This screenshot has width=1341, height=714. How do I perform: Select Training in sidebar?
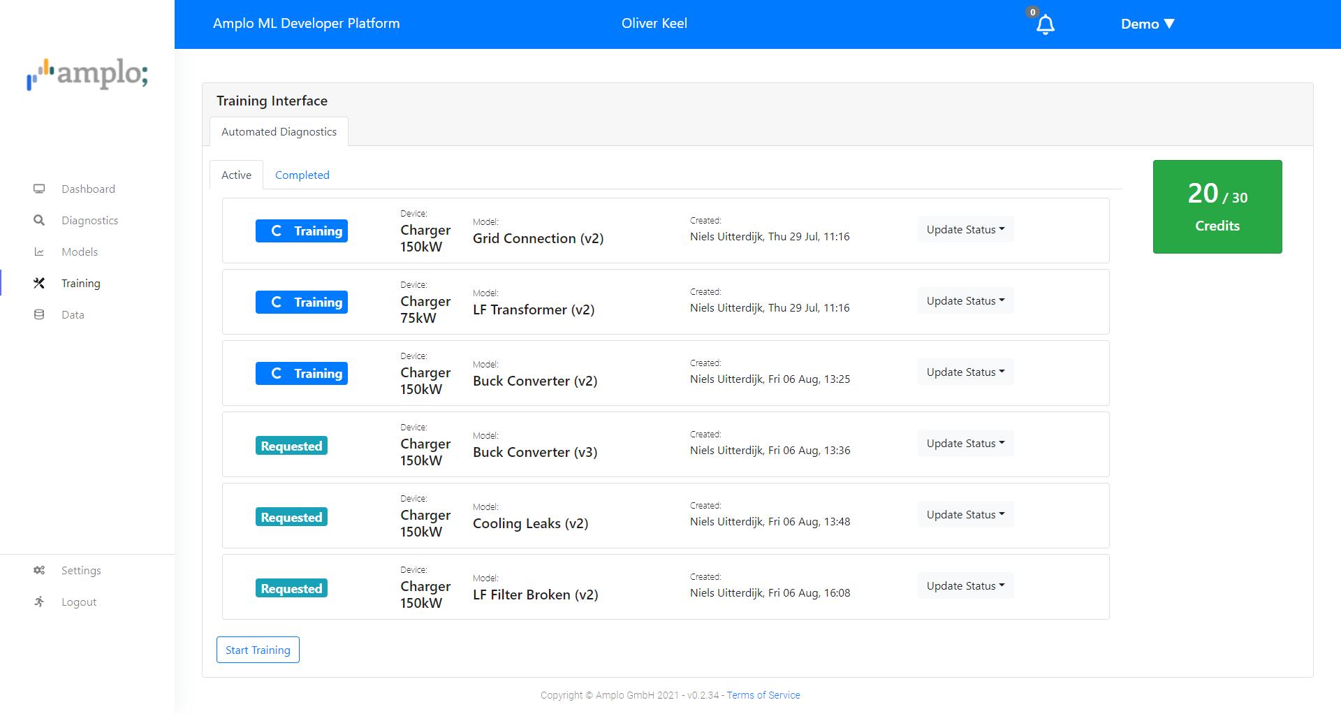81,283
